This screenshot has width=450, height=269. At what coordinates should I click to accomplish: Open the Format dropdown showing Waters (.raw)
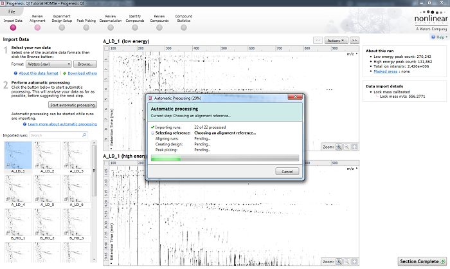click(48, 64)
